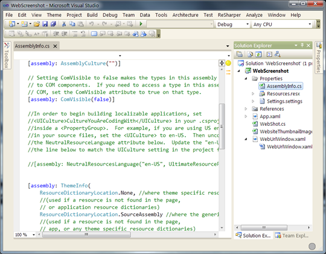Toggle auto-hide pin on Solution Explorer

tap(302, 45)
